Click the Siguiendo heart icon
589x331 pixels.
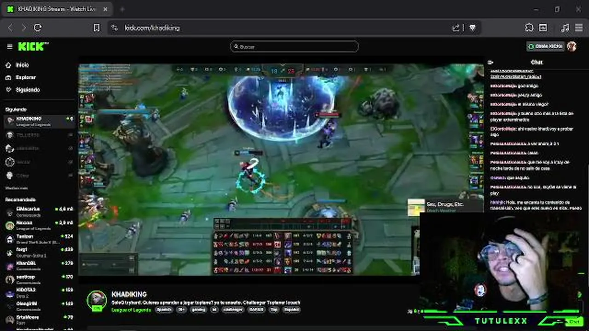pyautogui.click(x=8, y=90)
